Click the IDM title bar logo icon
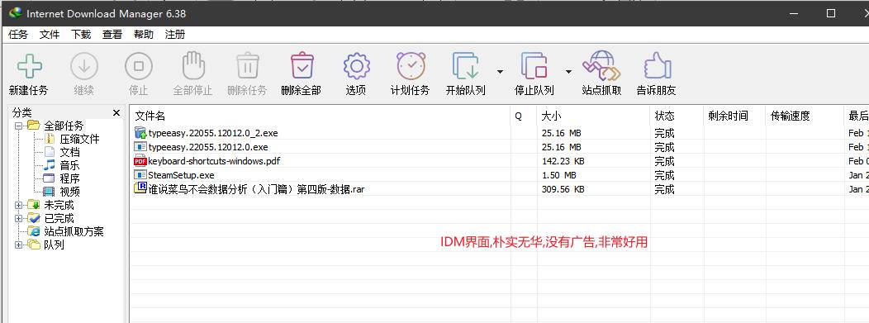Image resolution: width=869 pixels, height=323 pixels. (16, 12)
